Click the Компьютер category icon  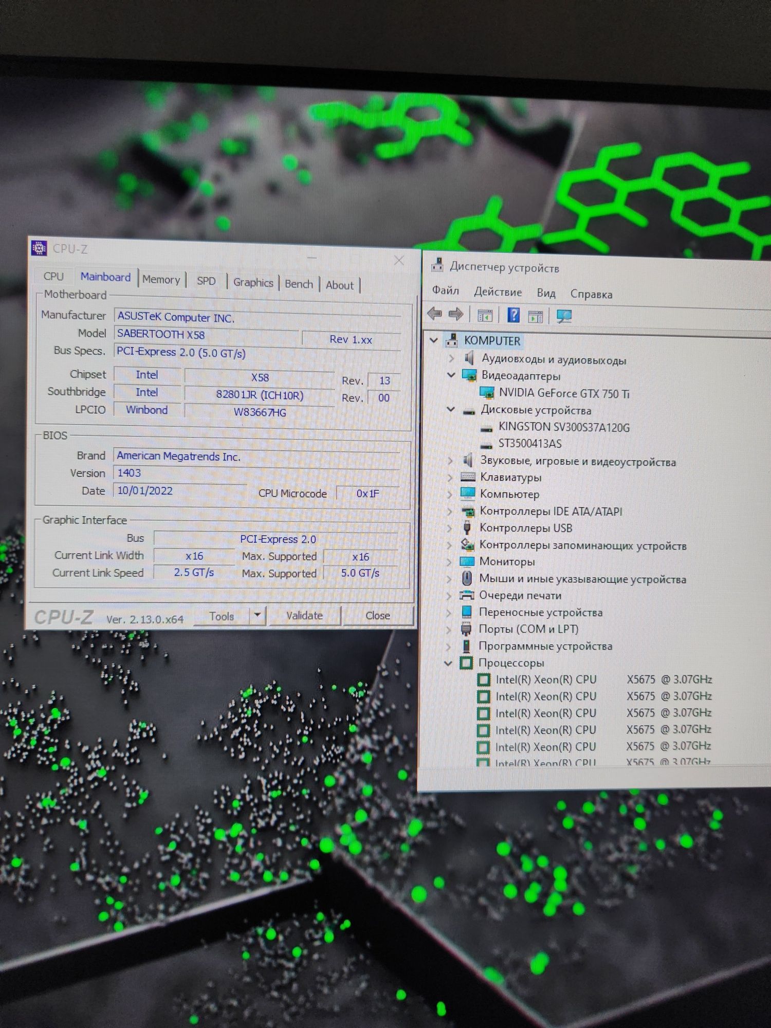pyautogui.click(x=468, y=493)
